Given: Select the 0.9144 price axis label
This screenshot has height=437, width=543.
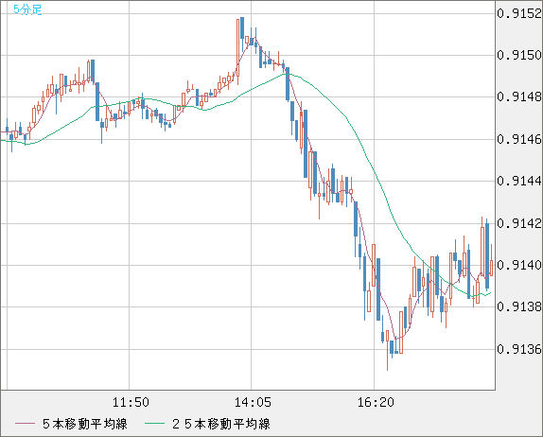Looking at the screenshot, I should 519,181.
